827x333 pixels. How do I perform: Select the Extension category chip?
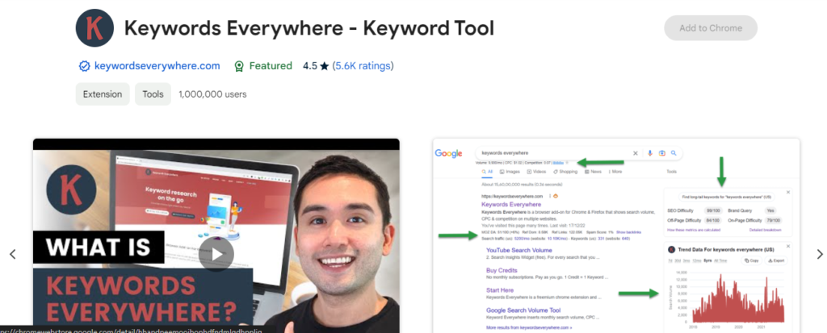[x=103, y=94]
